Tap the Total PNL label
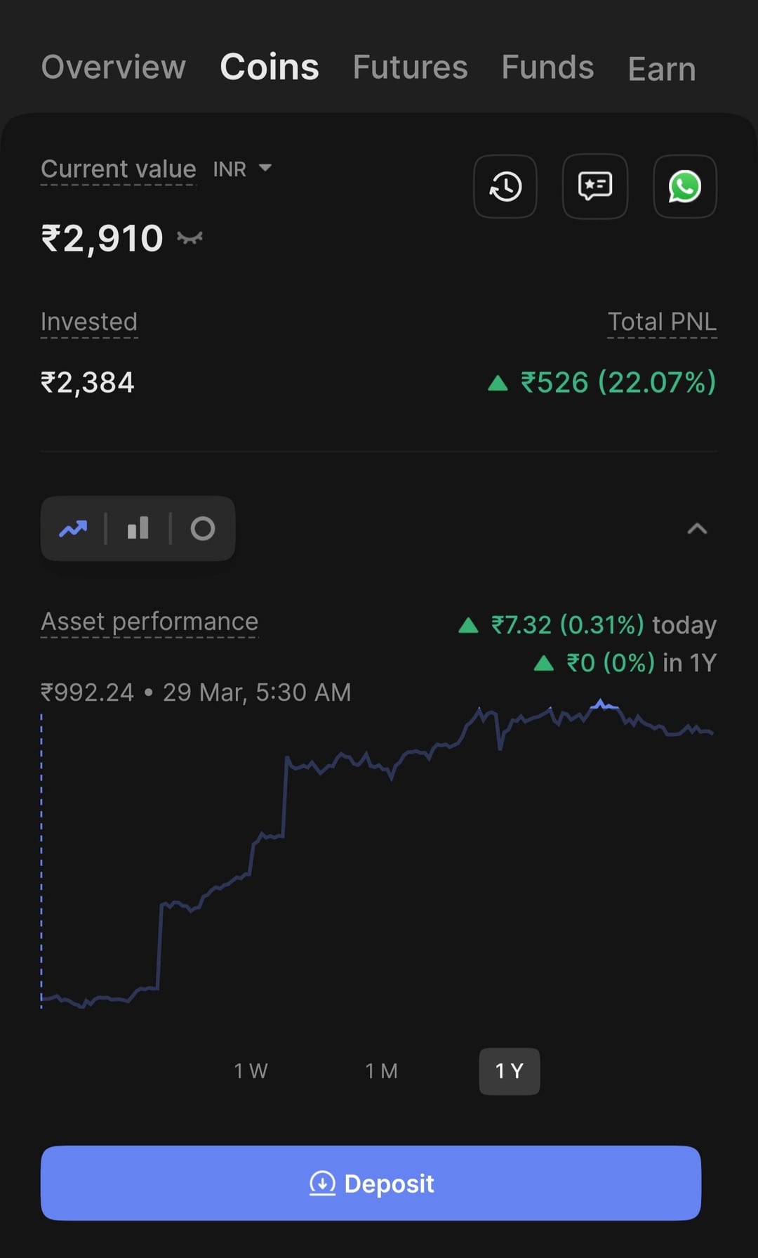 click(x=662, y=322)
